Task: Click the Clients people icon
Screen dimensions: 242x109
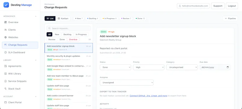Action: tap(5, 30)
